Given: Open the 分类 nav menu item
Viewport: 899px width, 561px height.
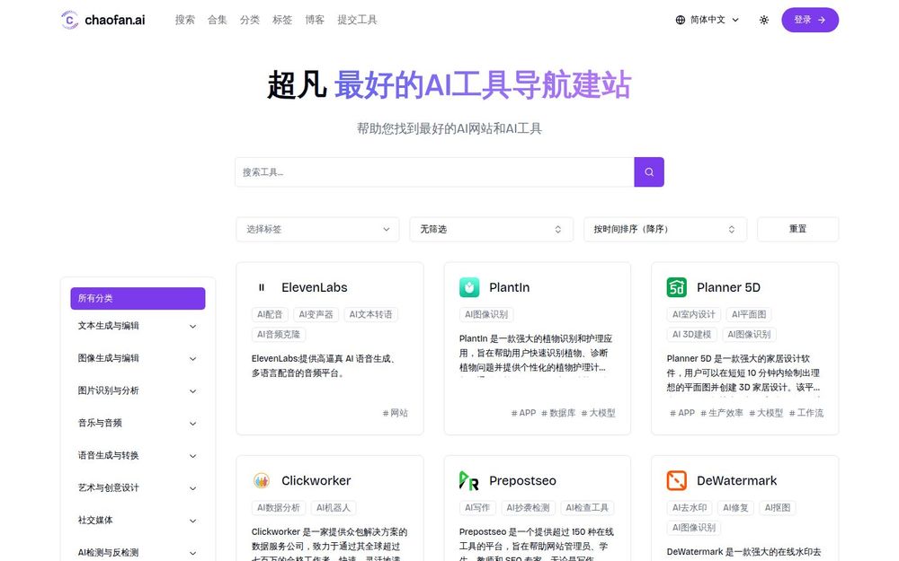Looking at the screenshot, I should (x=249, y=20).
